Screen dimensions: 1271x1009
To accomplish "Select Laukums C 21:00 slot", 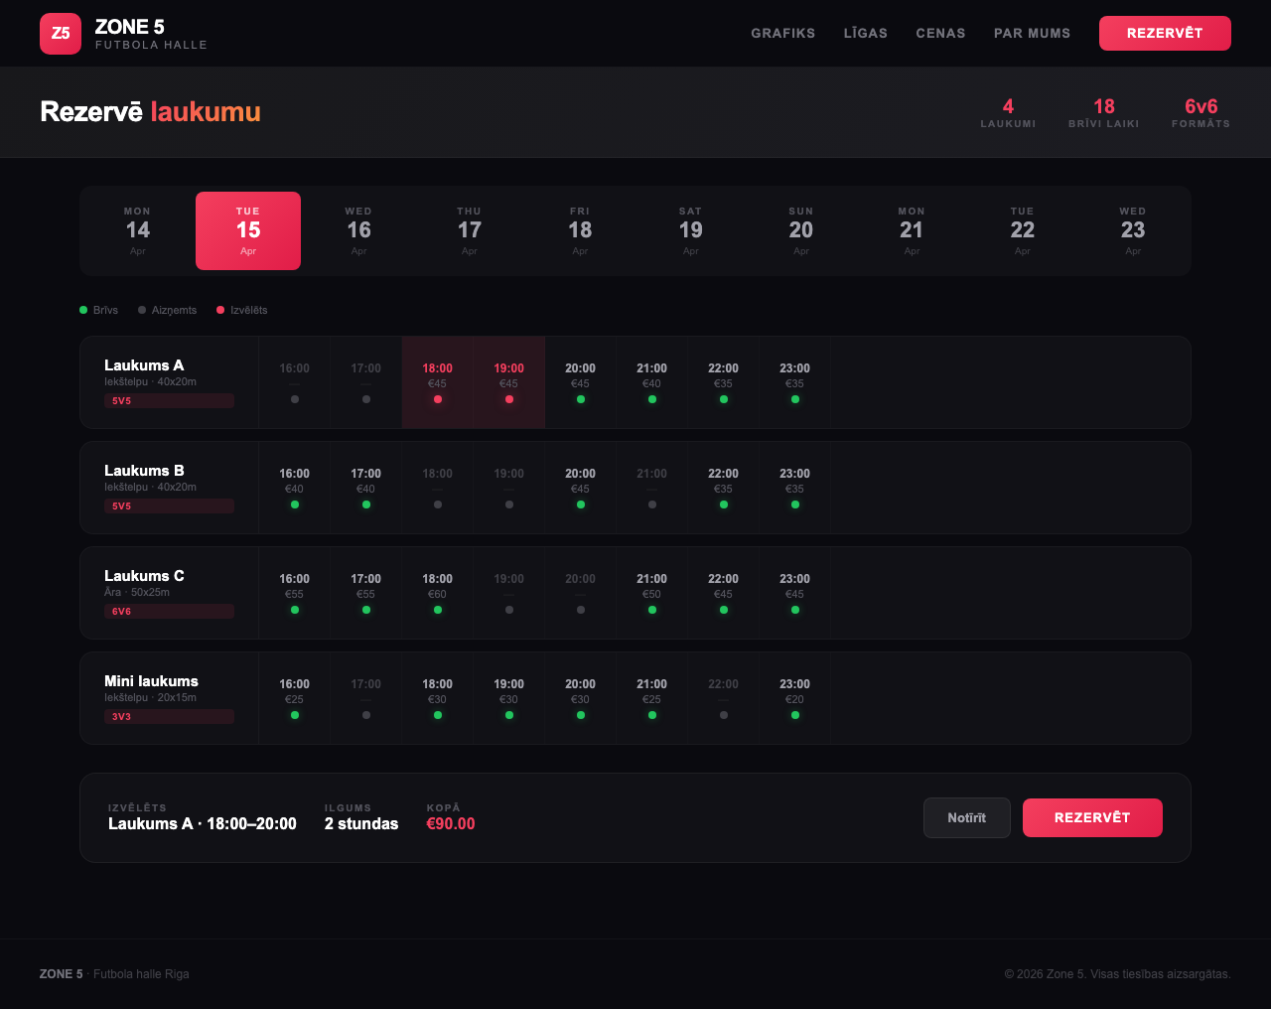I will pyautogui.click(x=652, y=593).
